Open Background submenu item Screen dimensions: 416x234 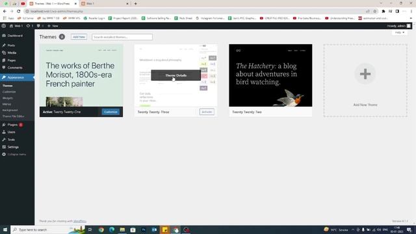[10, 110]
